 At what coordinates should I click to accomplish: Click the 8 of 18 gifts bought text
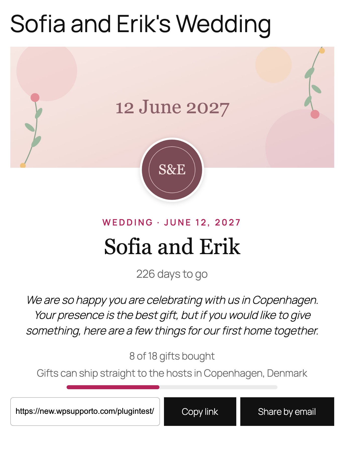(172, 356)
